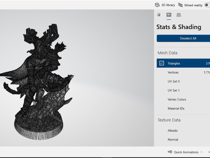Select the Vertices row
This screenshot has width=210, height=158.
[183, 72]
